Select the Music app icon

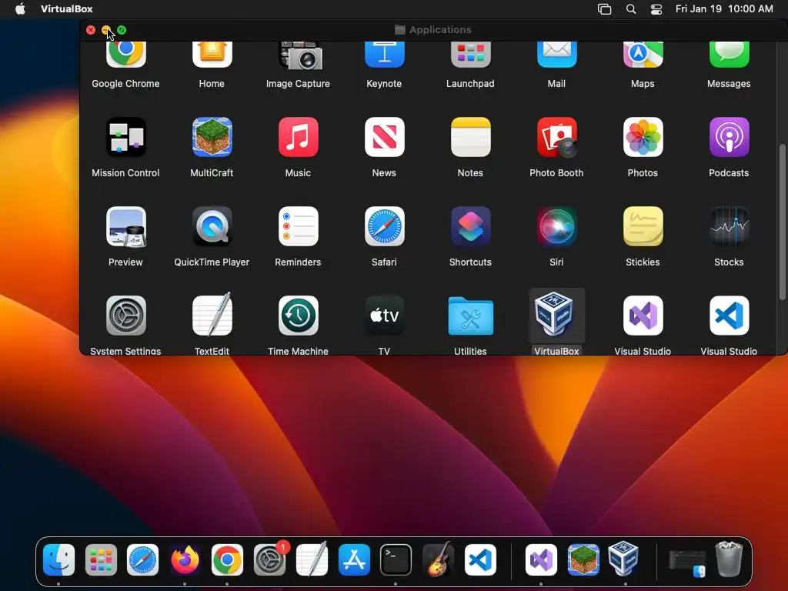tap(298, 137)
